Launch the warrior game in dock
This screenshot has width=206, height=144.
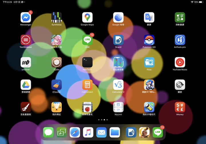[x=144, y=132]
